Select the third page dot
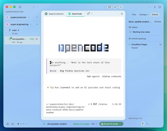 [x=23, y=124]
